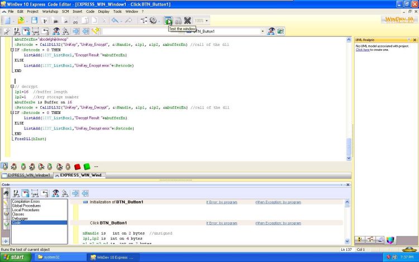
Task: Click the indent arrow icon in lower Code pane
Action: pos(75,193)
